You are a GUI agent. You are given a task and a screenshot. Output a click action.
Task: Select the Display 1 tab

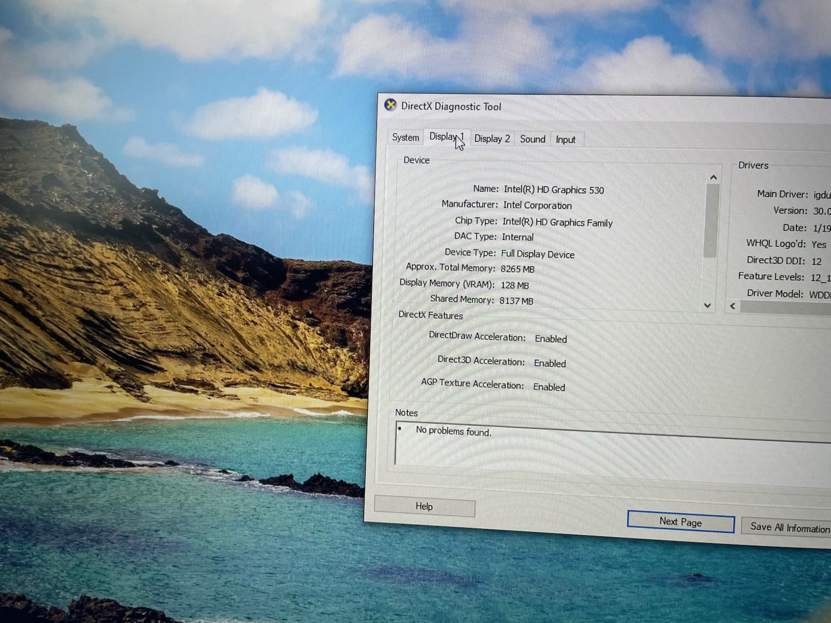tap(447, 137)
